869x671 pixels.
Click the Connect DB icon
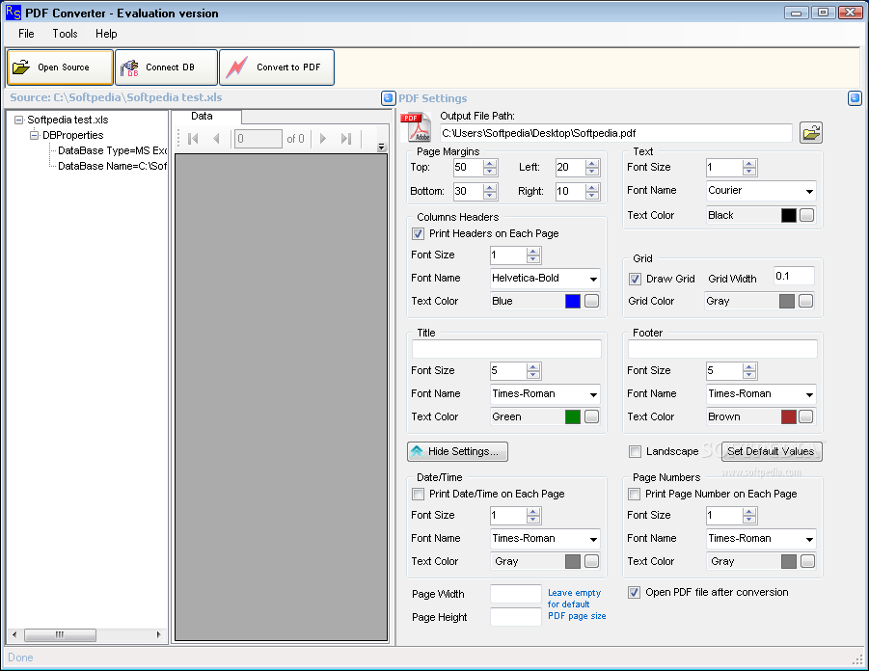129,67
